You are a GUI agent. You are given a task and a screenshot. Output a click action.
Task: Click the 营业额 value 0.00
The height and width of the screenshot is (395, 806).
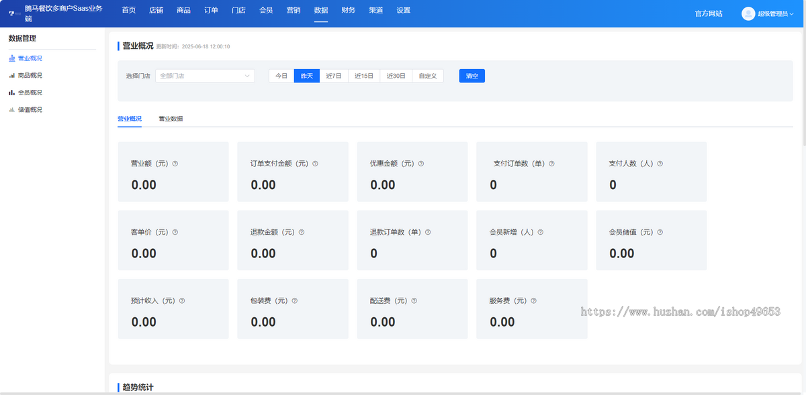tap(144, 185)
